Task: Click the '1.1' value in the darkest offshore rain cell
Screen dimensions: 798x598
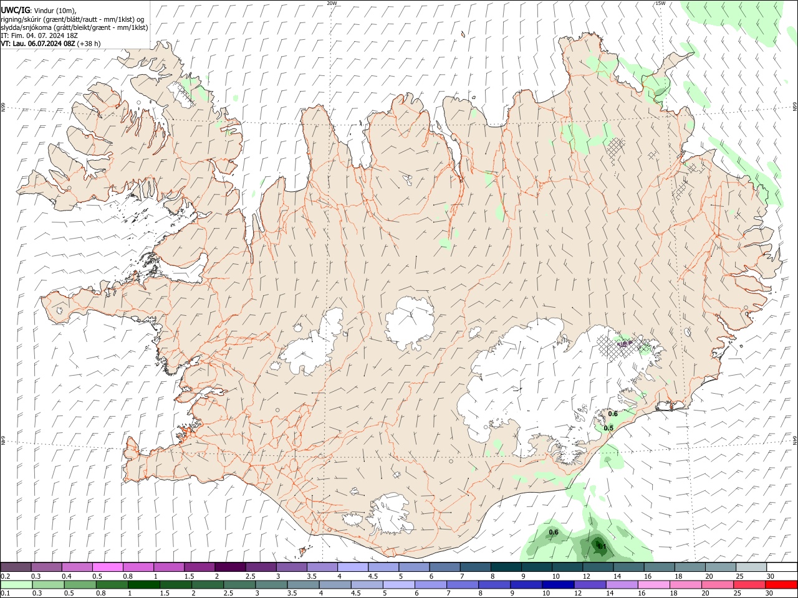Action: 602,546
